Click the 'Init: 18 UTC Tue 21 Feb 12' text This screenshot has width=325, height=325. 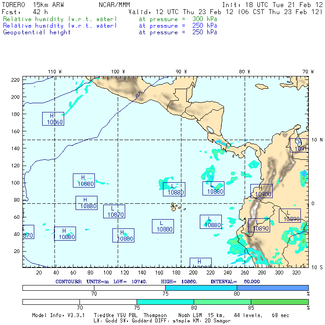[272, 5]
